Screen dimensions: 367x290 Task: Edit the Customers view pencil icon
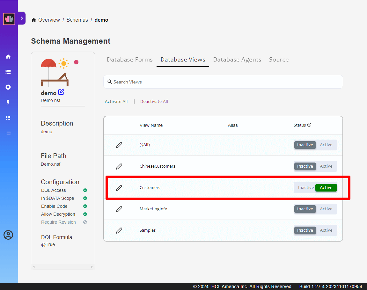click(119, 188)
